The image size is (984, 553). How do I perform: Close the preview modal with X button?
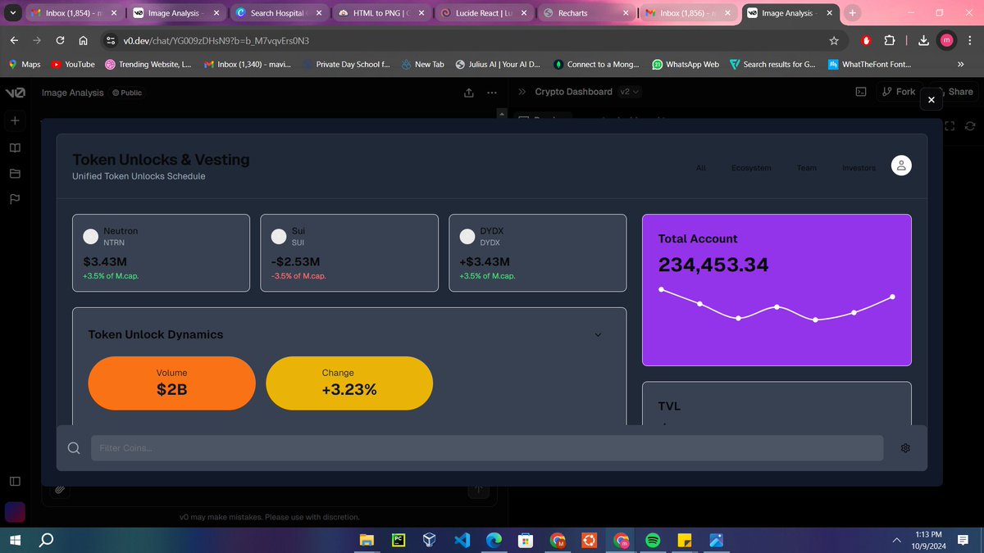tap(931, 99)
